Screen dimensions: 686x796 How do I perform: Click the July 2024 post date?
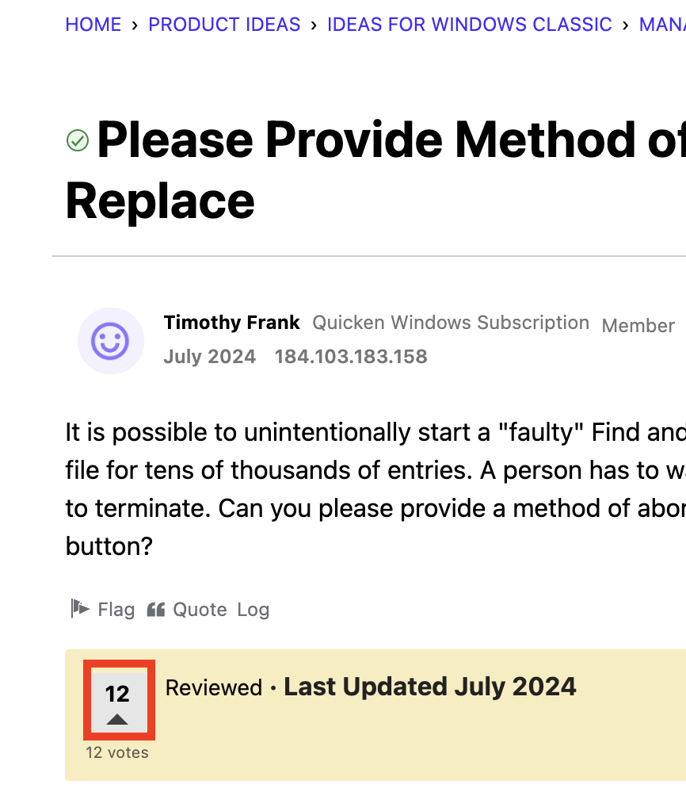209,357
